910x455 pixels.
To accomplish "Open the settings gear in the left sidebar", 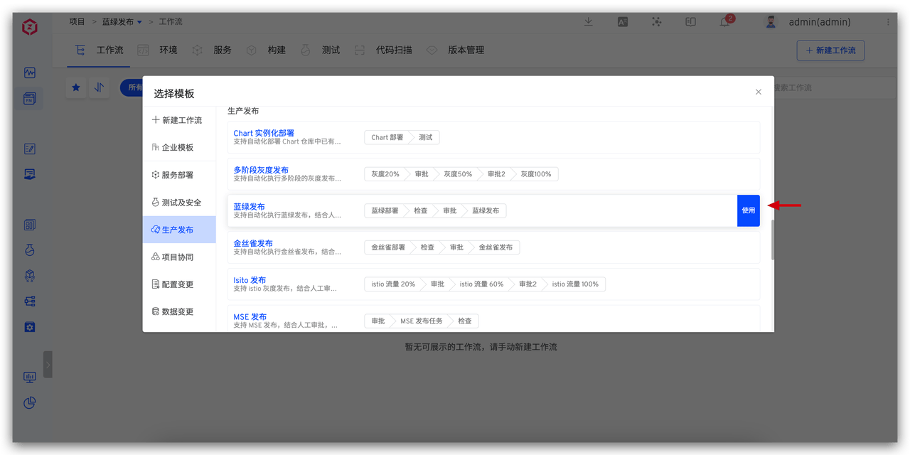I will (x=29, y=327).
